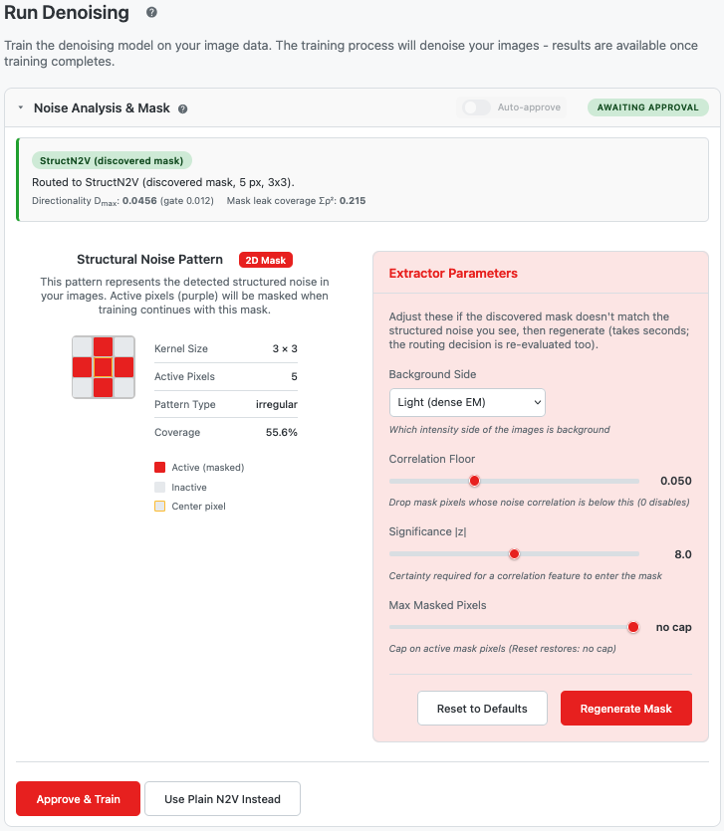Choose Use Plain N2V Instead
Image resolution: width=724 pixels, height=831 pixels.
coord(222,799)
